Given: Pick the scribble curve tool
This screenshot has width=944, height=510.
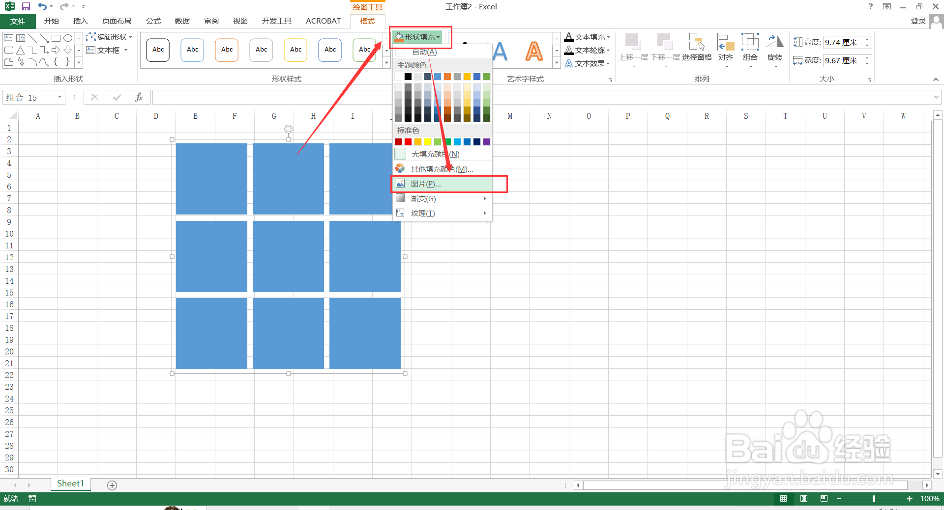Looking at the screenshot, I should pos(21,62).
